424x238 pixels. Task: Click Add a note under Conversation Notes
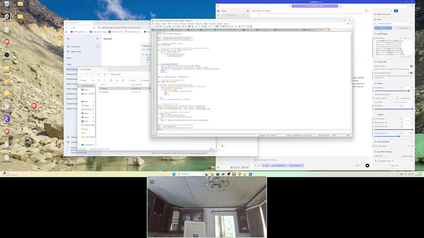coord(394,166)
